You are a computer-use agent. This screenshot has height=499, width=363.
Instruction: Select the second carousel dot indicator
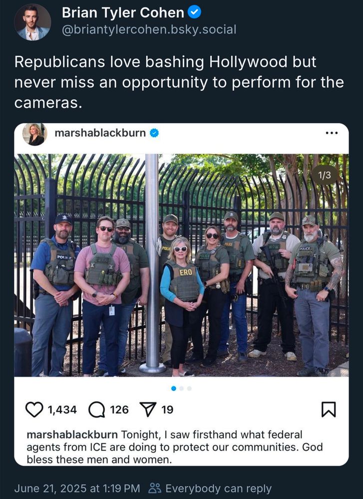[x=182, y=388]
